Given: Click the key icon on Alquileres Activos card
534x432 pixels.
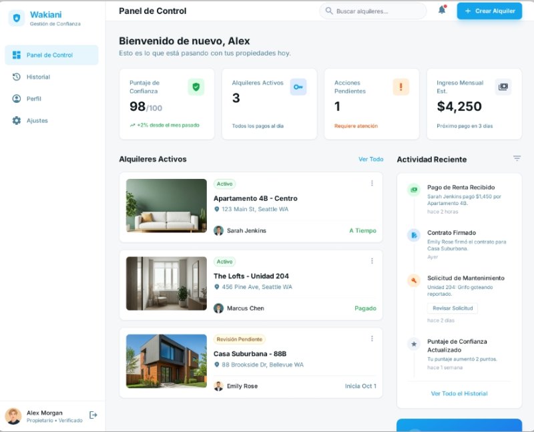Looking at the screenshot, I should (298, 87).
